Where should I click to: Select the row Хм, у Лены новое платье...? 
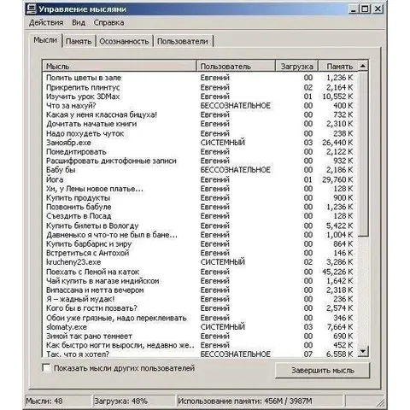click(x=199, y=189)
